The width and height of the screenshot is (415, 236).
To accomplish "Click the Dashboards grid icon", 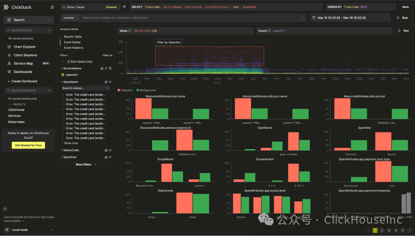I will click(x=9, y=72).
